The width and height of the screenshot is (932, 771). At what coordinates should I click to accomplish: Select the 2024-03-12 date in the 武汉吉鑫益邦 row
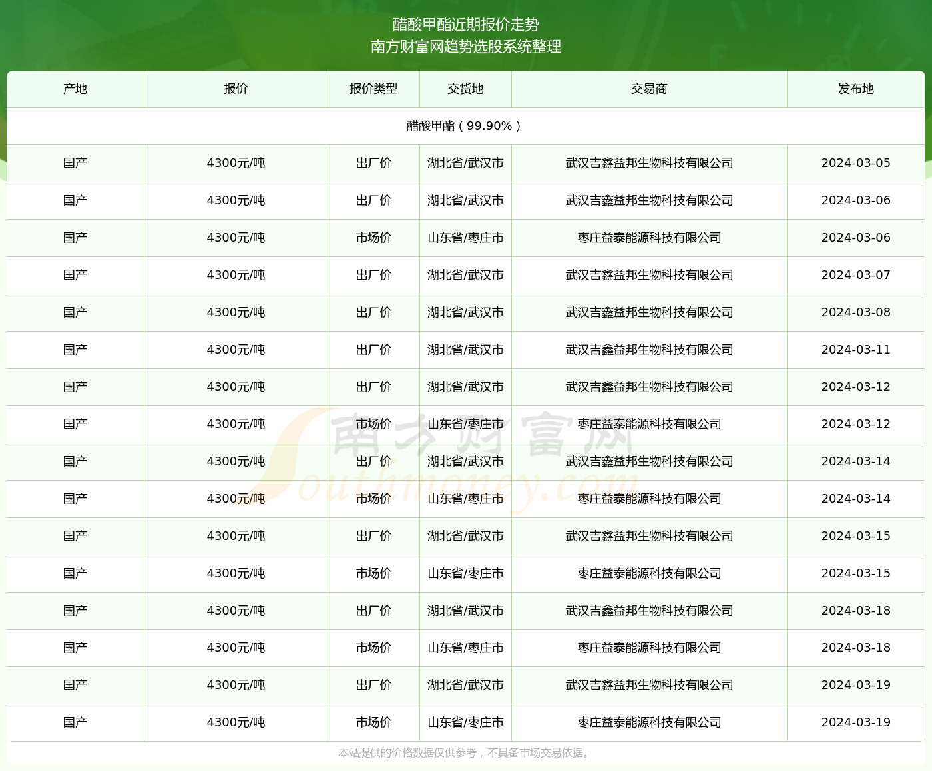coord(855,387)
